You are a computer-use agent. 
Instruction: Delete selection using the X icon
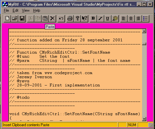pos(52,19)
